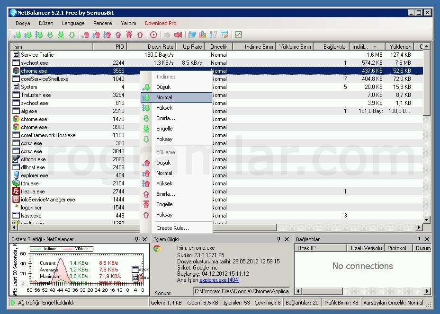Viewport: 440px width, 314px height.
Task: Select Create Rule... in context menu
Action: 176,228
